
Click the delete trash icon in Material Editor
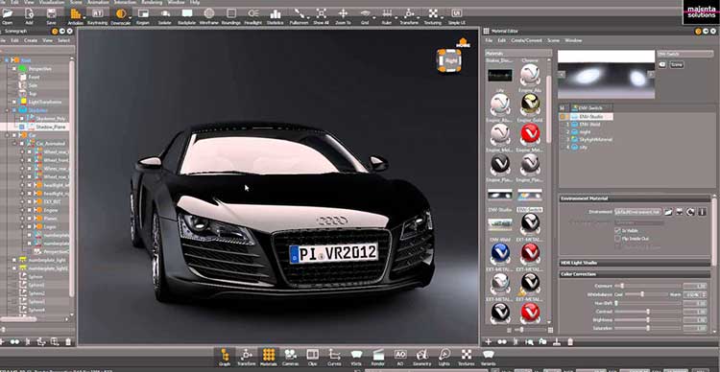(570, 341)
